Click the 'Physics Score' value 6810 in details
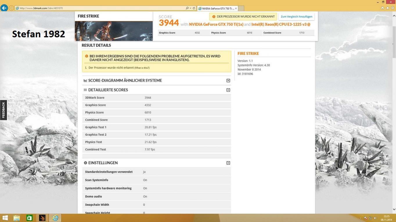Image resolution: width=396 pixels, height=222 pixels. 148,112
